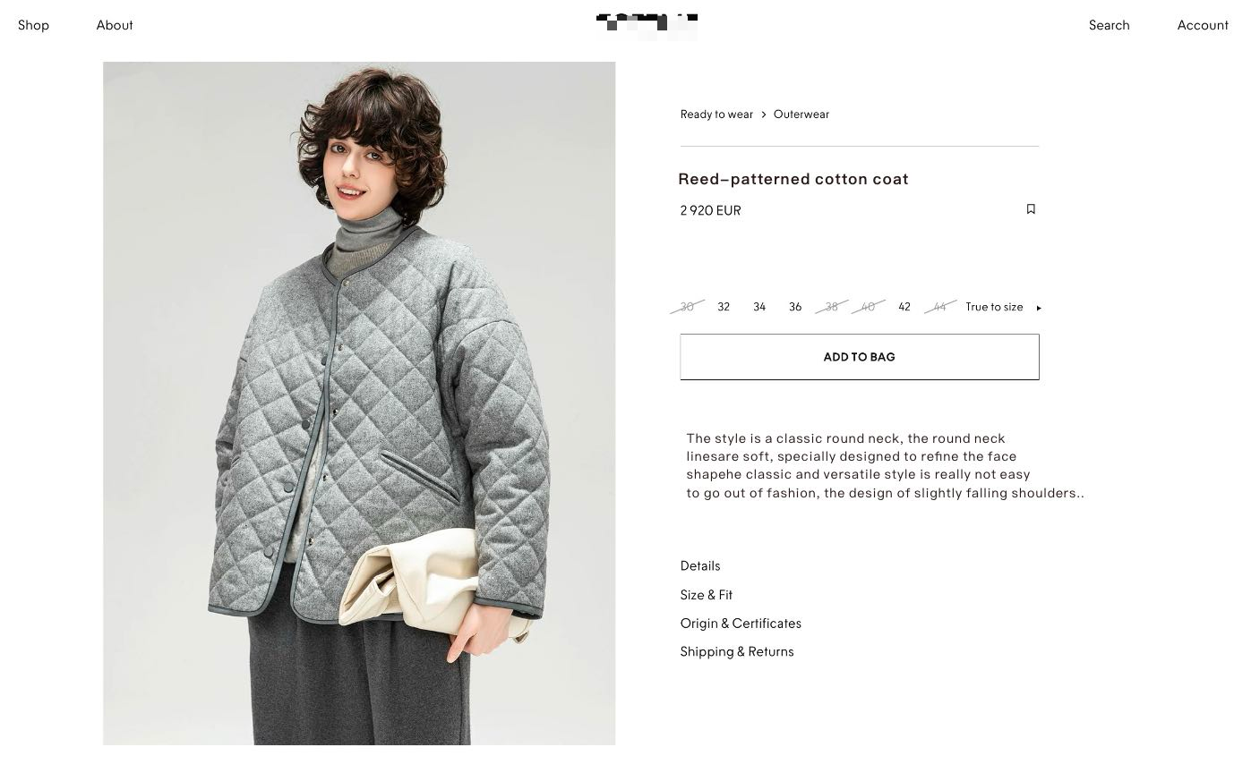Open the About menu
1234x764 pixels.
(x=115, y=25)
